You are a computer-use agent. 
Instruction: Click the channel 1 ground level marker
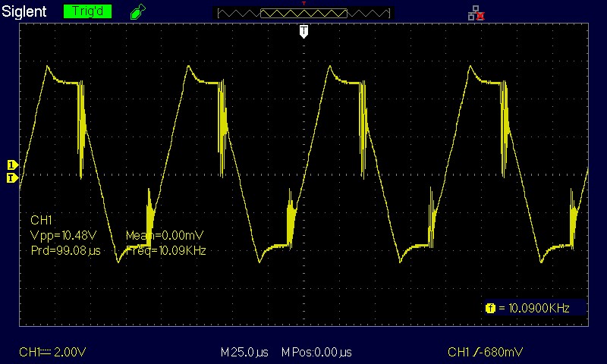(12, 165)
